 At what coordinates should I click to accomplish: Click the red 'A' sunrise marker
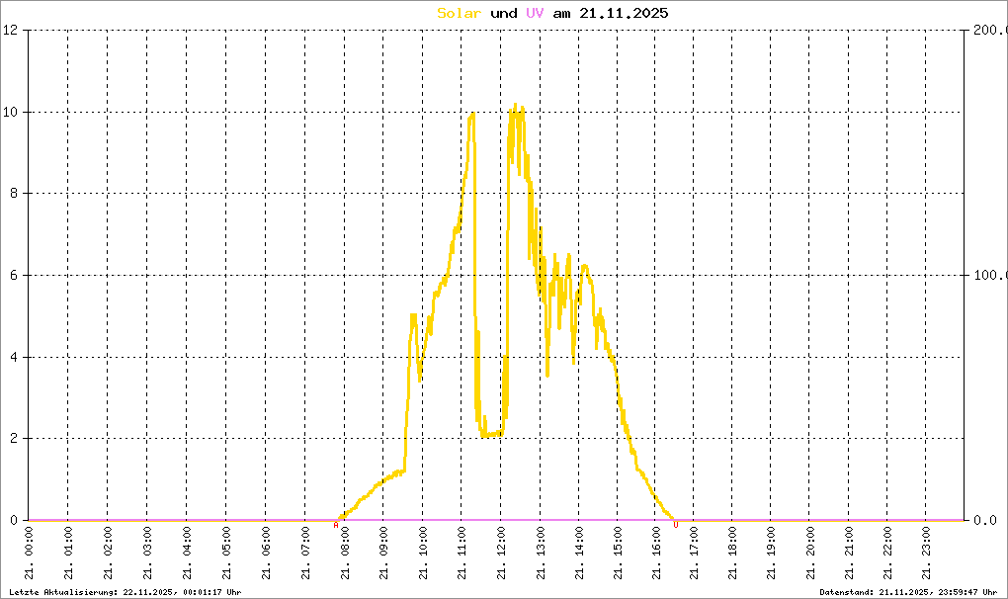(336, 525)
